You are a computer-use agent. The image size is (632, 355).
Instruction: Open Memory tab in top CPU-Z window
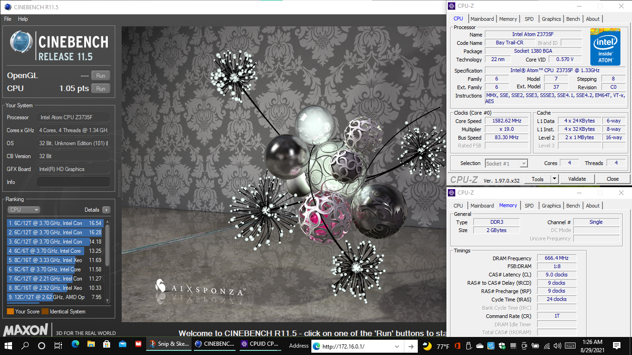(508, 19)
